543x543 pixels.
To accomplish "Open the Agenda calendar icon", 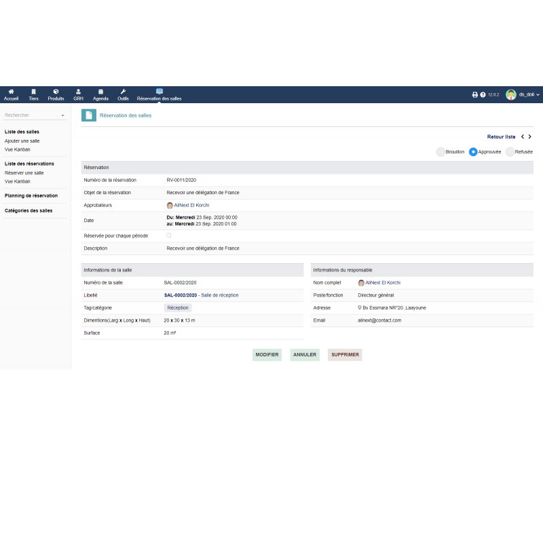I will (x=100, y=92).
